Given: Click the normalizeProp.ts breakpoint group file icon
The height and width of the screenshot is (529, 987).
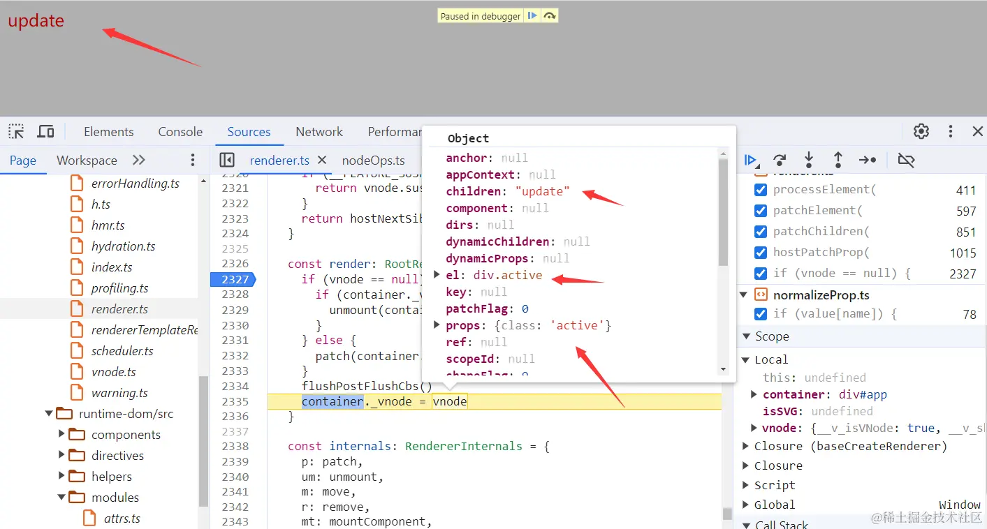Looking at the screenshot, I should 761,295.
